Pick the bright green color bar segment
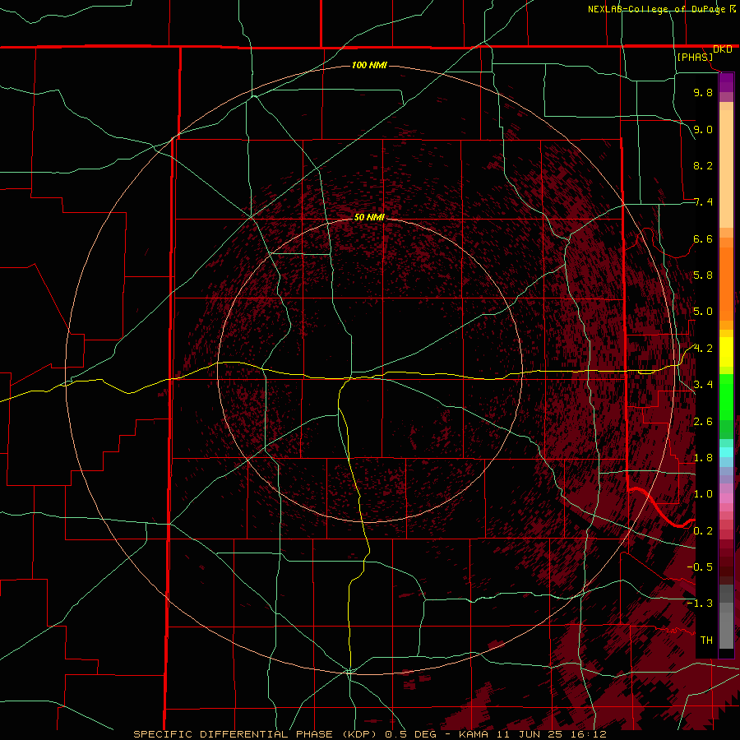 (x=726, y=397)
